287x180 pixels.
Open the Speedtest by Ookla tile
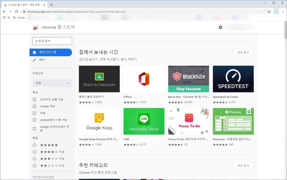coord(233,79)
